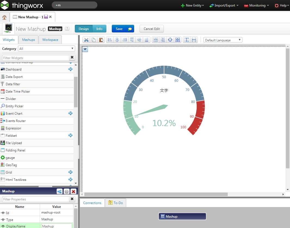Expand the New Entity menu
The width and height of the screenshot is (290, 228).
pos(192,5)
